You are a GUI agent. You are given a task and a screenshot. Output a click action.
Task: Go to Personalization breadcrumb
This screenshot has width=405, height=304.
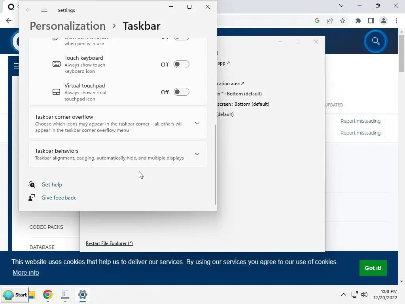coord(68,26)
